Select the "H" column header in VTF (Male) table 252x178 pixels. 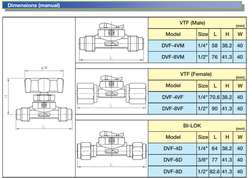point(227,34)
